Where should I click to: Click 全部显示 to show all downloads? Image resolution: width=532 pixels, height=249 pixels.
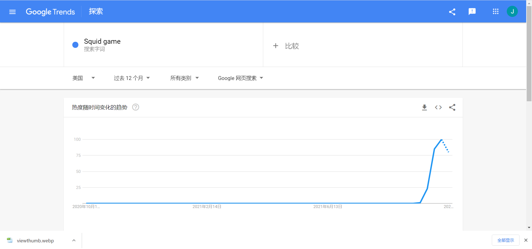pyautogui.click(x=506, y=240)
